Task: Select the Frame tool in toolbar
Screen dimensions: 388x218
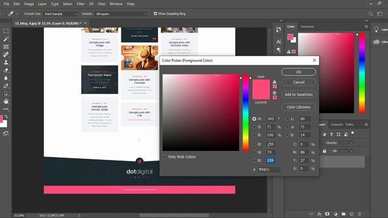Action: point(5,47)
